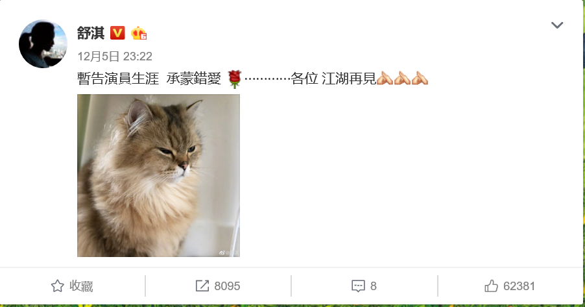Image resolution: width=585 pixels, height=307 pixels.
Task: Click the 暫告演員生涯 post text
Action: click(x=118, y=79)
